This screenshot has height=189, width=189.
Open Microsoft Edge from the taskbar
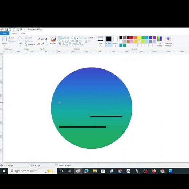point(87,171)
